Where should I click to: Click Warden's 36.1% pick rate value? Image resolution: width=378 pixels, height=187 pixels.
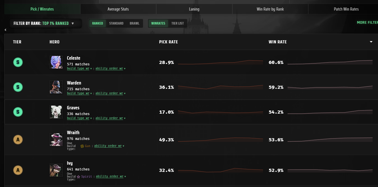coord(167,87)
